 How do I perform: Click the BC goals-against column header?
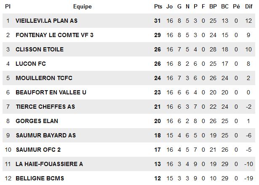[225, 6]
